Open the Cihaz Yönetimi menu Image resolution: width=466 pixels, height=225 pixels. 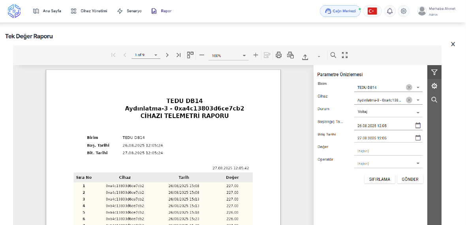point(89,11)
